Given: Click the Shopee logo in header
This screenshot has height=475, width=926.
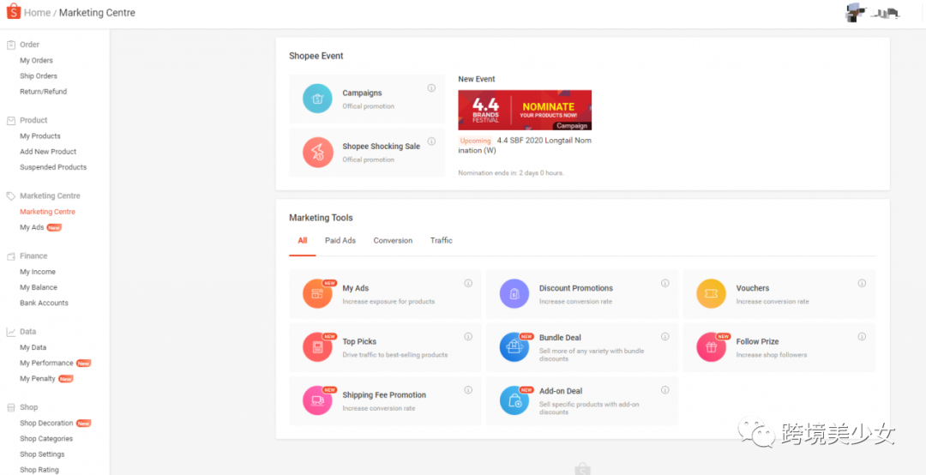Looking at the screenshot, I should pos(13,12).
